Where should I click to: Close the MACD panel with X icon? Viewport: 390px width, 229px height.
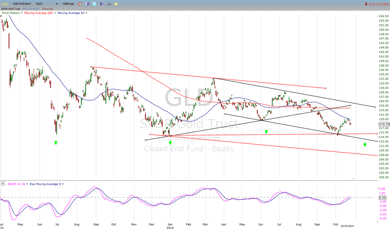[x=3, y=184]
